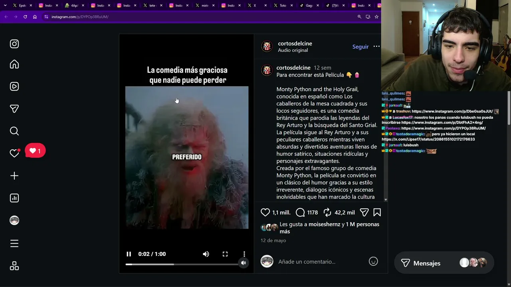The height and width of the screenshot is (287, 511).
Task: Open moiseshernz profile from likes line
Action: [324, 224]
